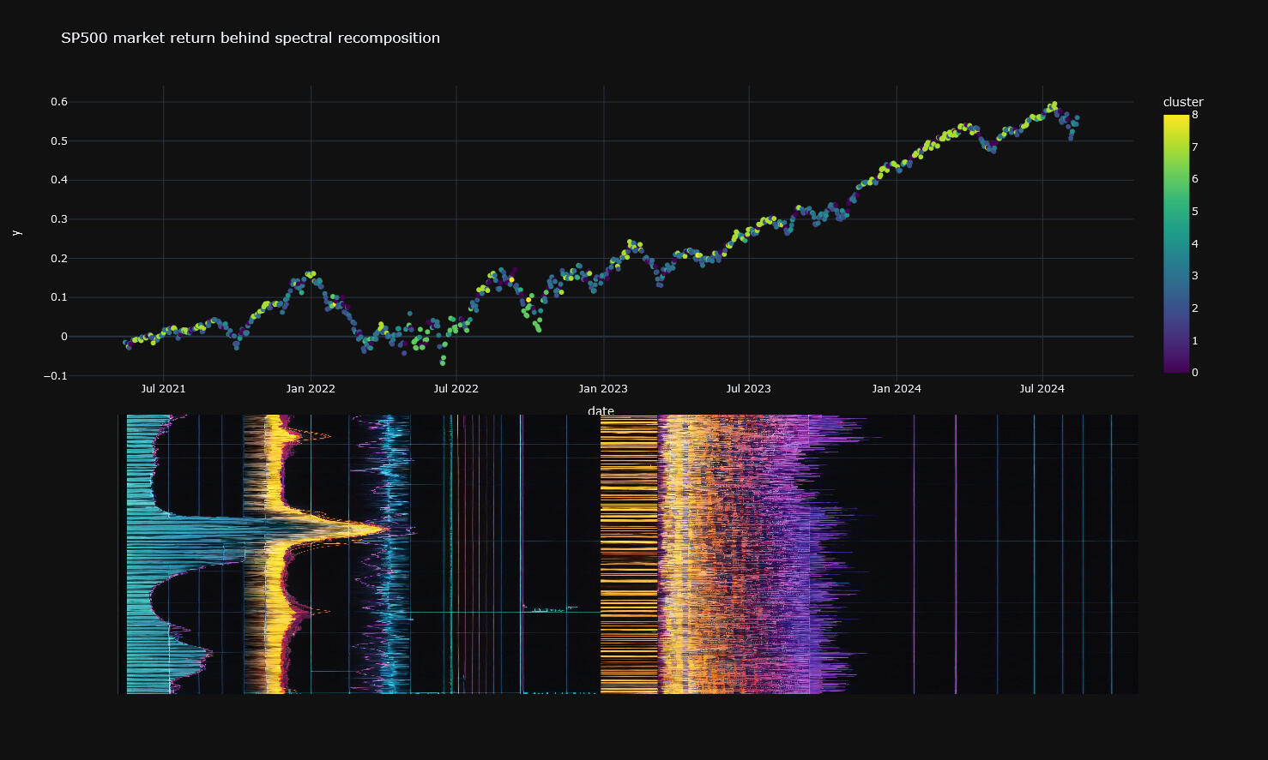Select the colorbar tick label '0'

[x=1193, y=372]
